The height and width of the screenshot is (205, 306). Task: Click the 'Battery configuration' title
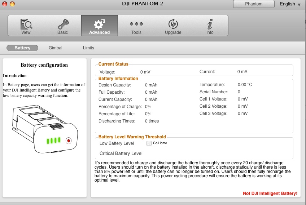[x=44, y=65]
